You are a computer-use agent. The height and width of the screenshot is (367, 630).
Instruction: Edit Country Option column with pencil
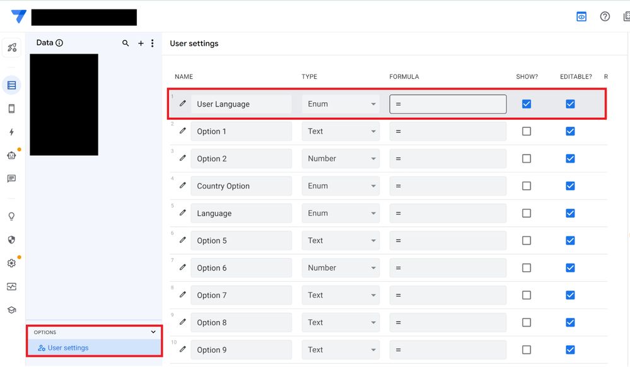pyautogui.click(x=183, y=186)
